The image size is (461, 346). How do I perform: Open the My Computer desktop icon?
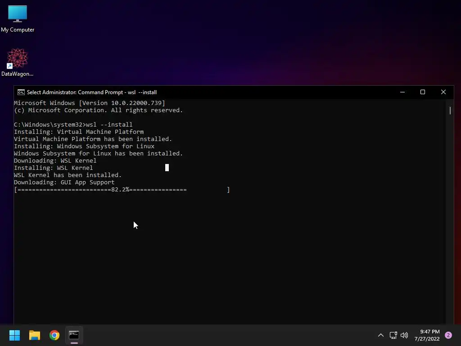[x=18, y=18]
